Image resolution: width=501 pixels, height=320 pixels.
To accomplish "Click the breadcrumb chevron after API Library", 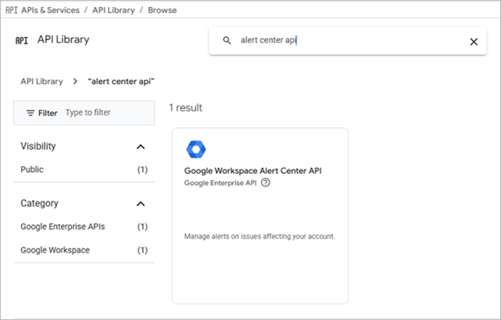I will (75, 81).
